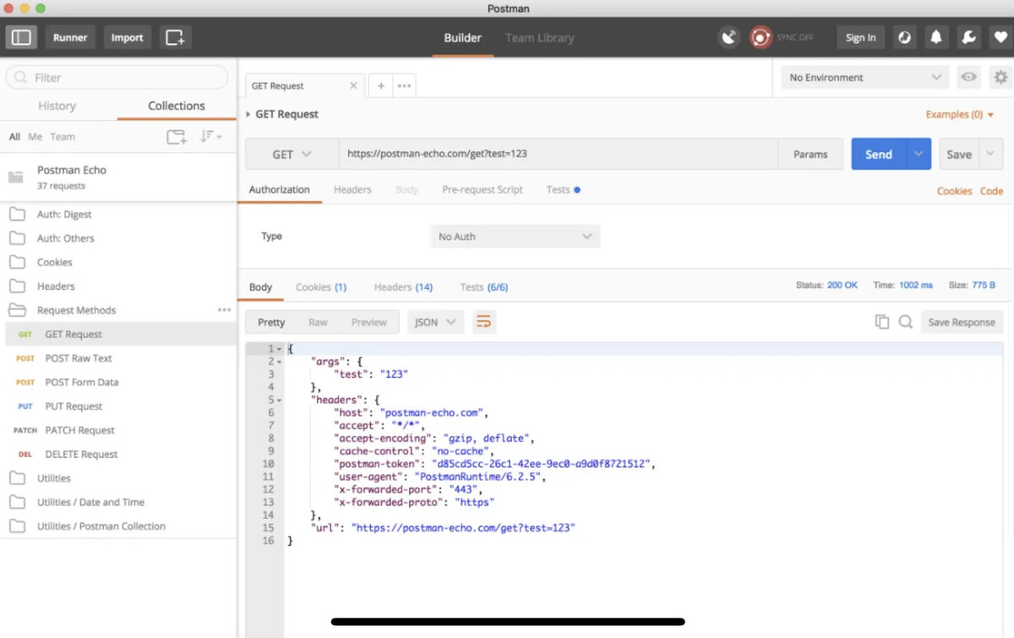The height and width of the screenshot is (638, 1014).
Task: Open the globe browse icon
Action: [x=905, y=37]
